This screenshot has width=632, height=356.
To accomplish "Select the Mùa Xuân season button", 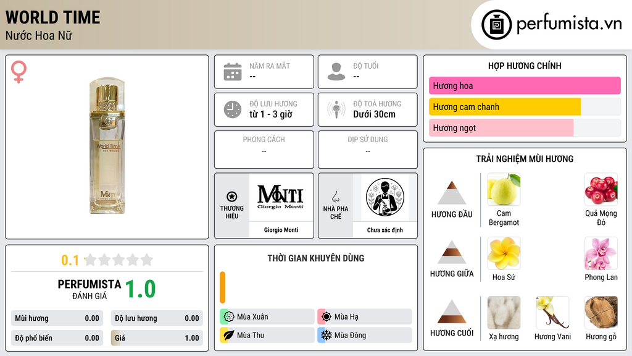I will click(267, 317).
